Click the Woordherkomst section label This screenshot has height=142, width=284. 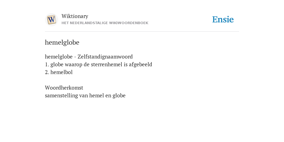click(x=64, y=88)
